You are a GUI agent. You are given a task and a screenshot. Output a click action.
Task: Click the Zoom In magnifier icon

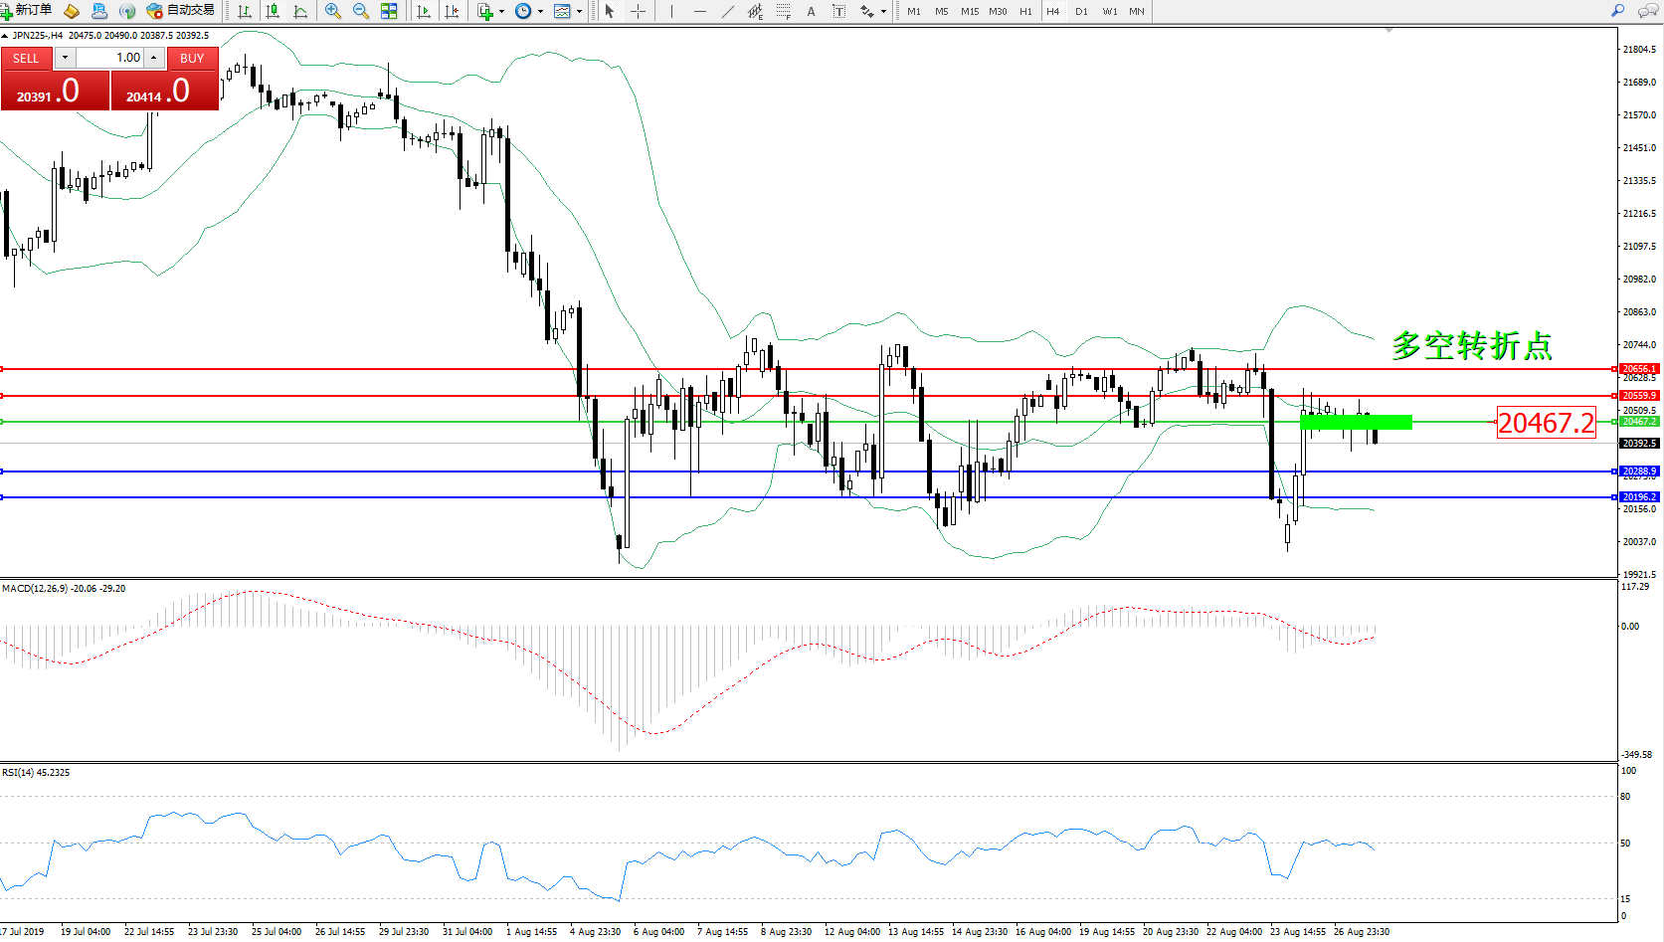332,11
